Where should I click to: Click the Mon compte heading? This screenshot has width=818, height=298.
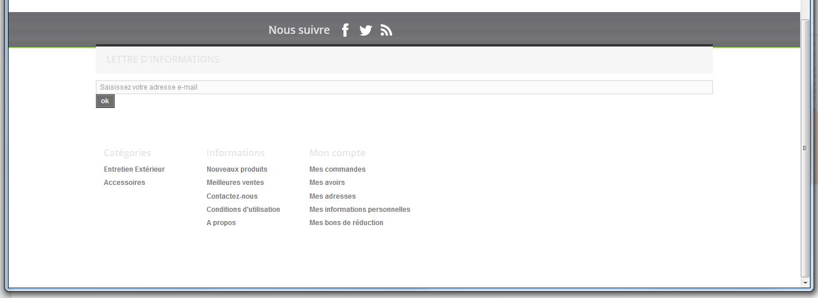pos(338,153)
